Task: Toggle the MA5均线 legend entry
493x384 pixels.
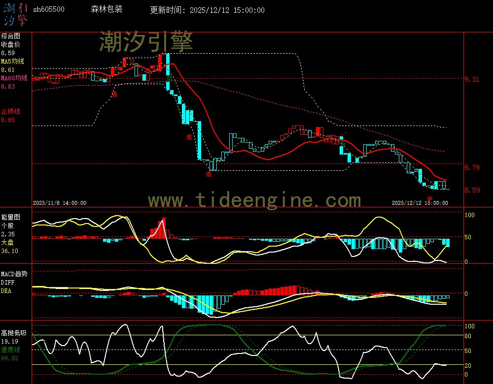Action: (x=12, y=61)
